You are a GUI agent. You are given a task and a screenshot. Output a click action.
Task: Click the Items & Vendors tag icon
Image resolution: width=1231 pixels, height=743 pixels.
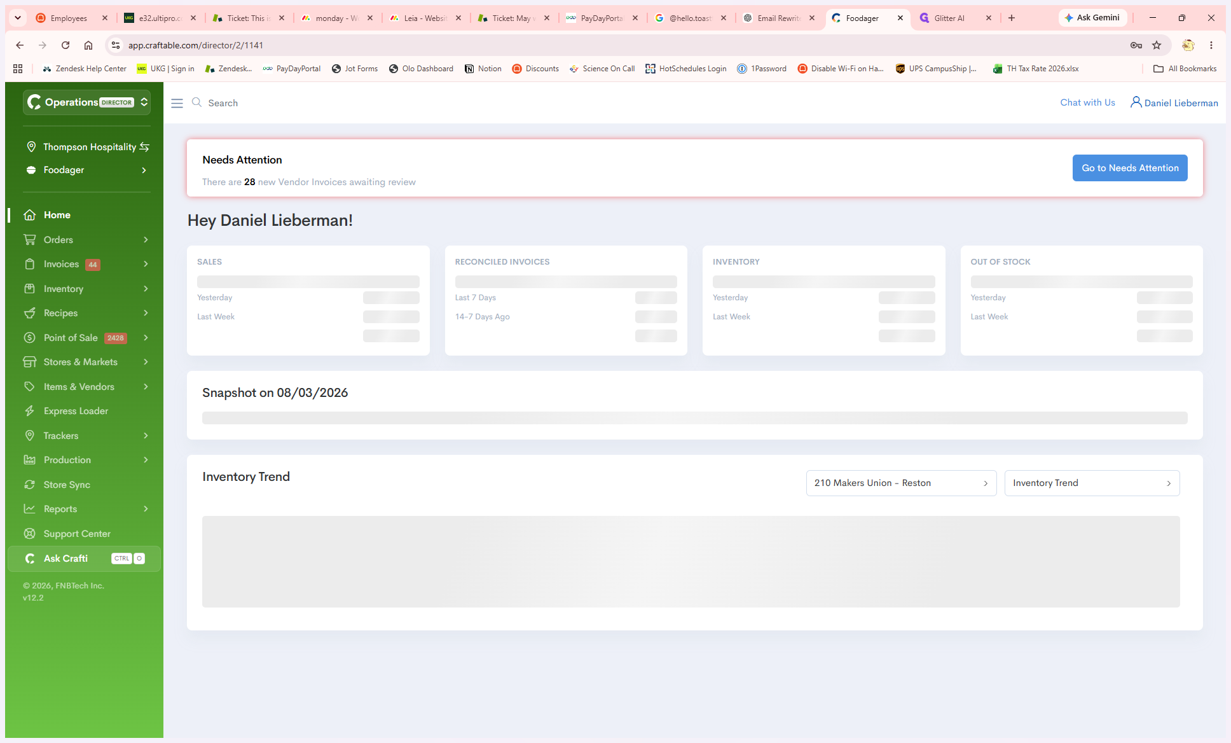pyautogui.click(x=29, y=387)
